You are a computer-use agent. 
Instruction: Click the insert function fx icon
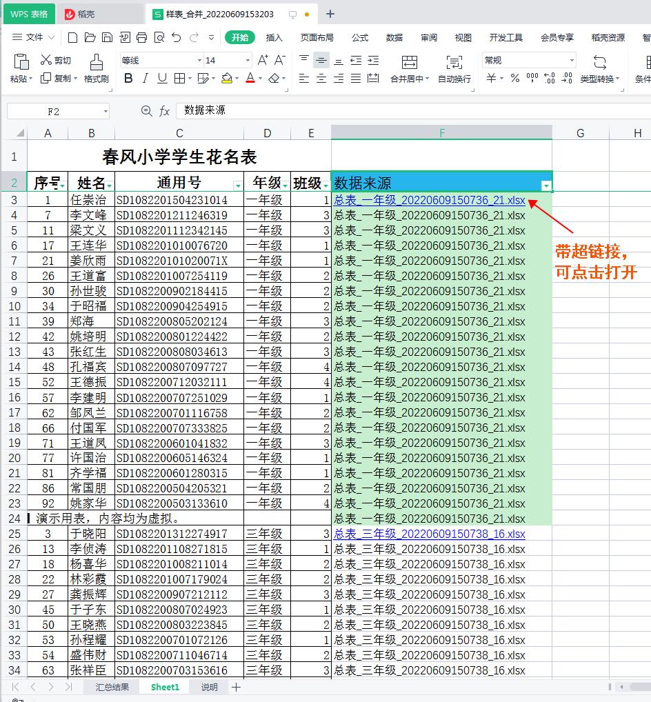click(x=165, y=110)
